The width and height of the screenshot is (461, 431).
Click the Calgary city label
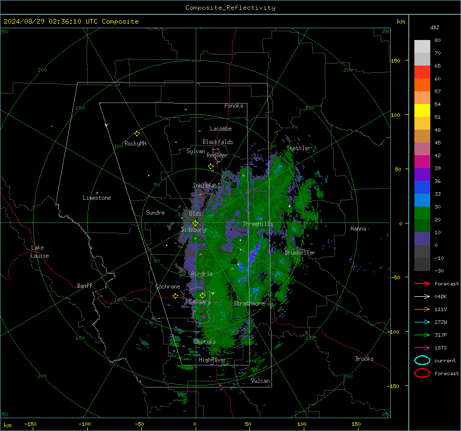pos(200,301)
